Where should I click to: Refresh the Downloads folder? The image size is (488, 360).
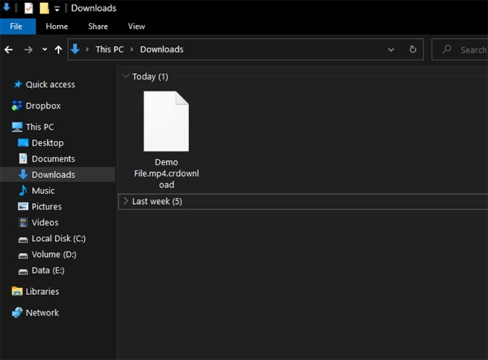tap(413, 49)
